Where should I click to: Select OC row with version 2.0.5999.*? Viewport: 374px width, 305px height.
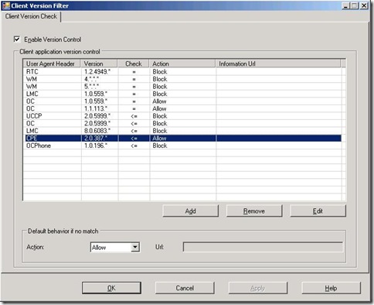coord(182,123)
